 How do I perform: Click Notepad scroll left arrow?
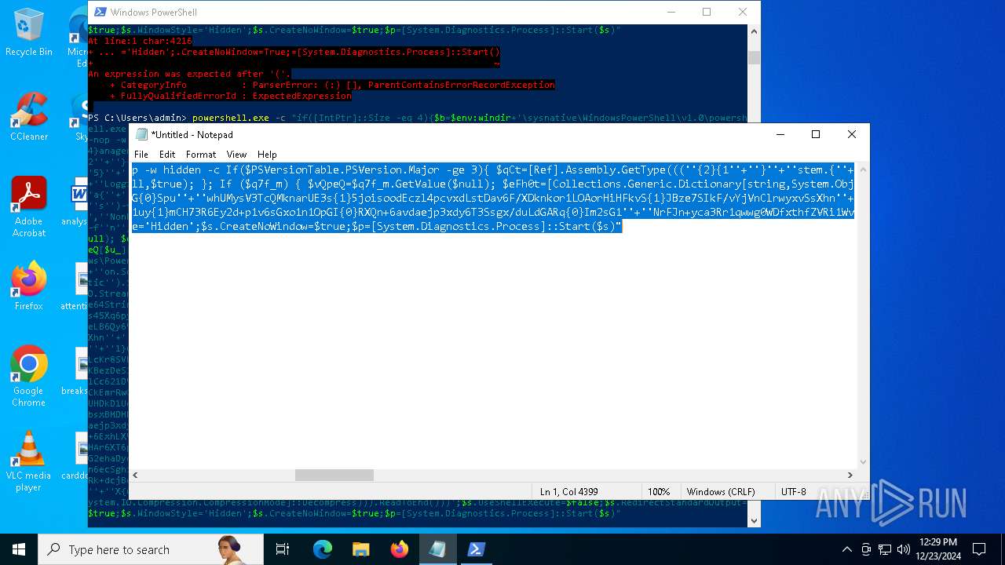[x=137, y=476]
